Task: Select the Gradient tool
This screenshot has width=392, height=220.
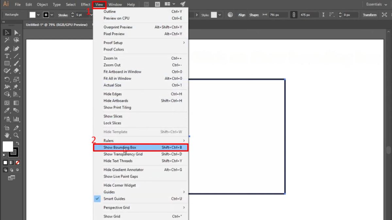Action: click(16, 103)
